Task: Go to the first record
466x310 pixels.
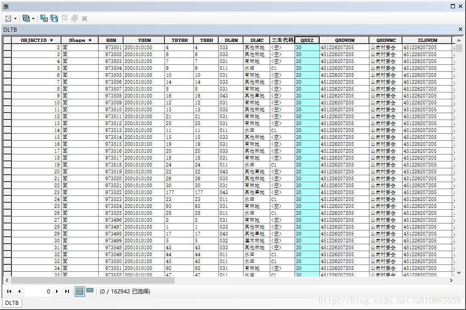Action: (x=9, y=292)
